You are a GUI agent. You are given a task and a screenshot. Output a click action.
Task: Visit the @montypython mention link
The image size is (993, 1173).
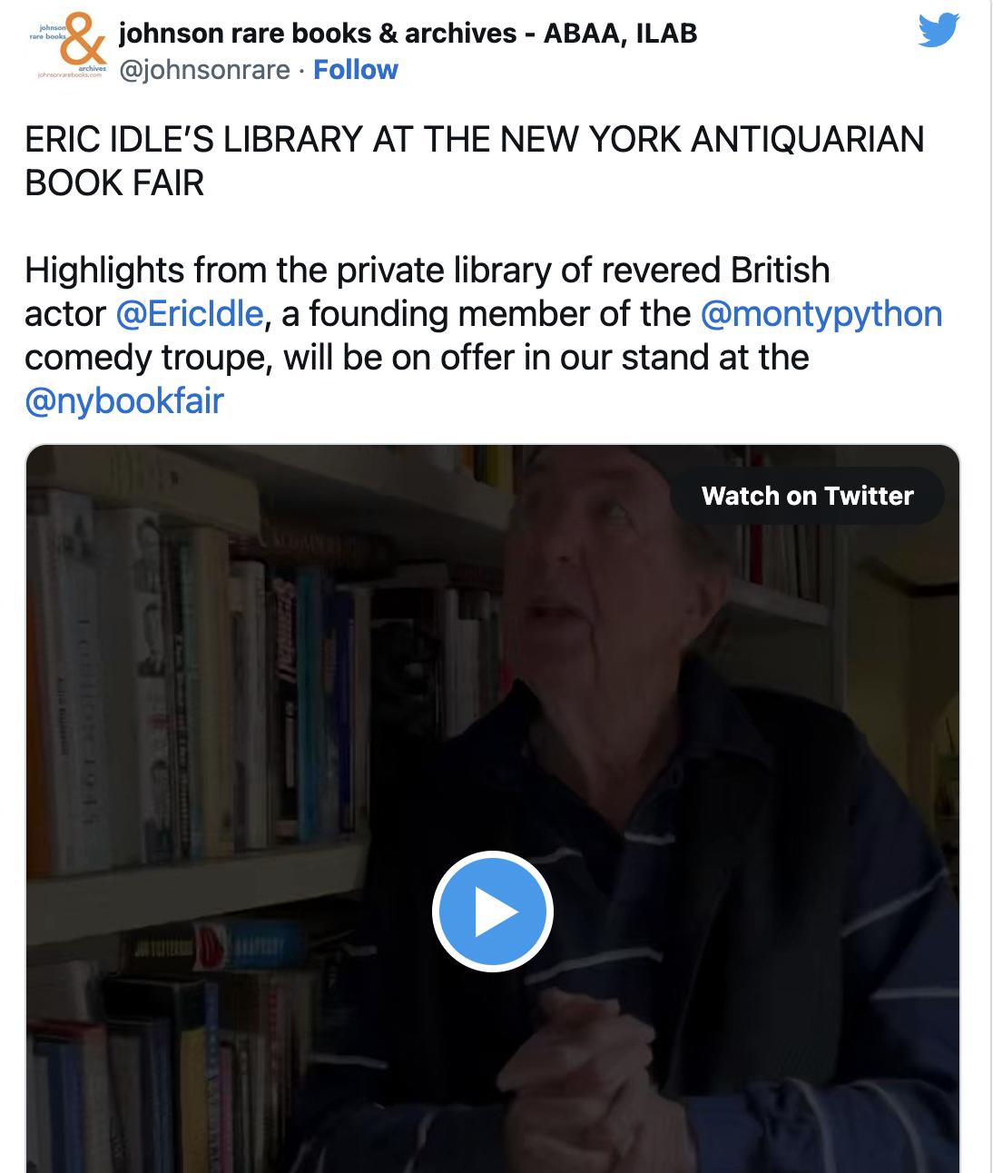821,314
